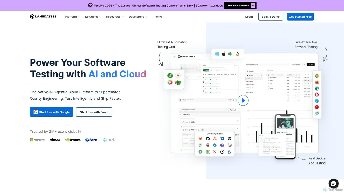Click the GitHub integration icon
This screenshot has height=193, width=344.
208,139
